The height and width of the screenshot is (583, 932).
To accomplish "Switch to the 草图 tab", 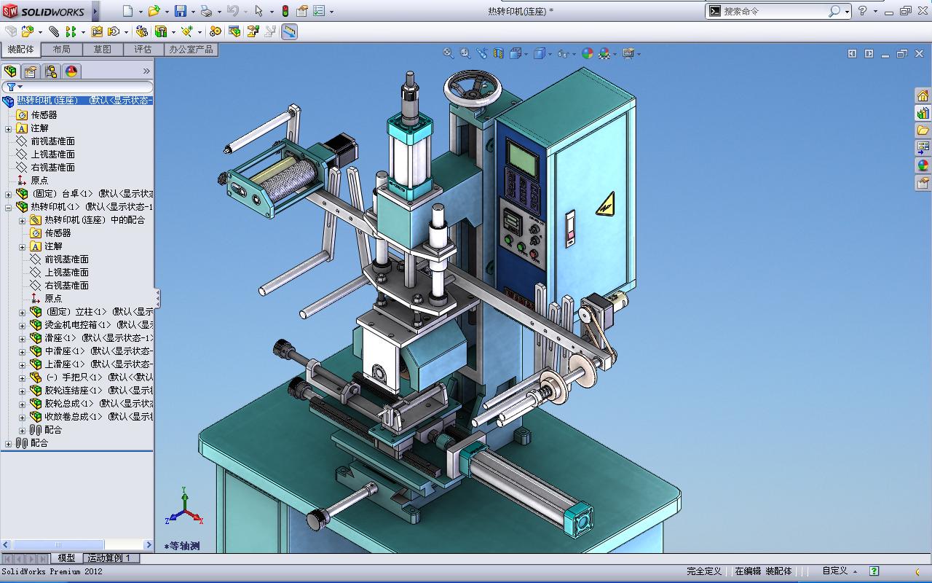I will (x=103, y=50).
